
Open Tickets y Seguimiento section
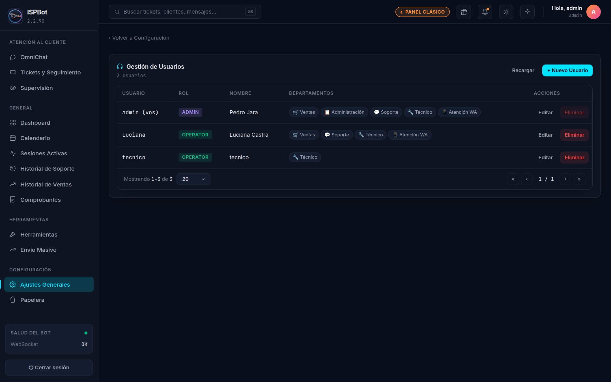(49, 72)
